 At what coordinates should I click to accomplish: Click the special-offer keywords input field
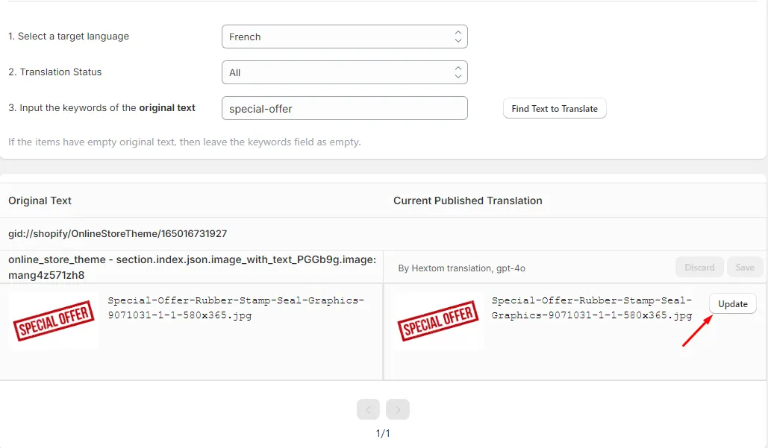click(x=344, y=108)
